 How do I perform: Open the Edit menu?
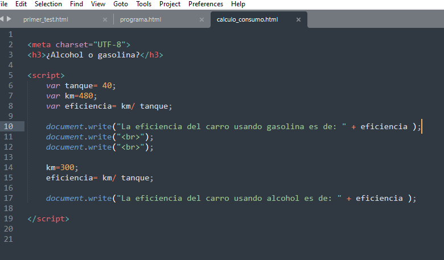pyautogui.click(x=21, y=4)
